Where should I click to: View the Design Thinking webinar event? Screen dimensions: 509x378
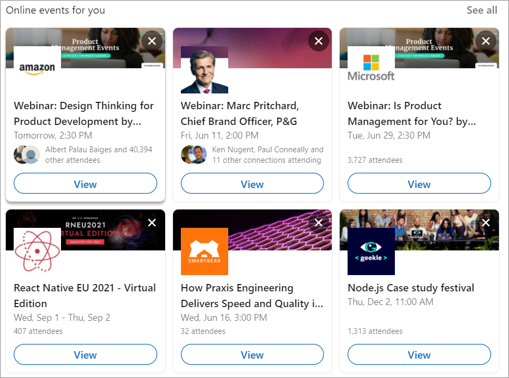pos(85,184)
